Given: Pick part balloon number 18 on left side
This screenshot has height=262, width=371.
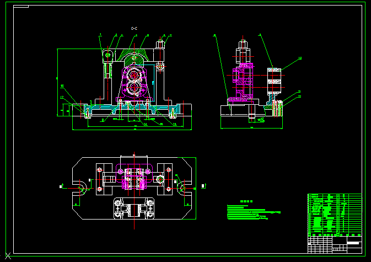Looking at the screenshot, I should (x=62, y=86).
